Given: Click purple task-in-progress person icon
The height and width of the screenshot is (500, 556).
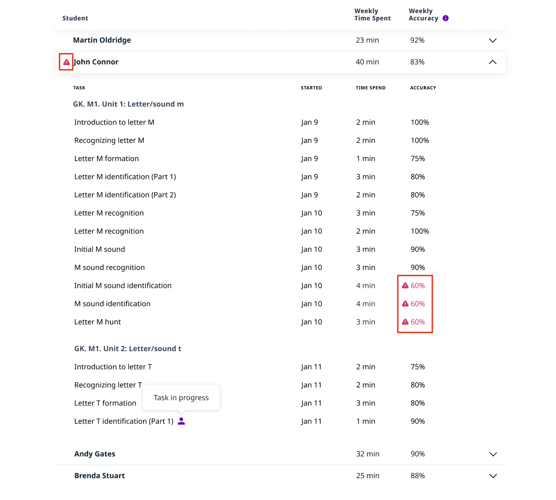Looking at the screenshot, I should (181, 421).
